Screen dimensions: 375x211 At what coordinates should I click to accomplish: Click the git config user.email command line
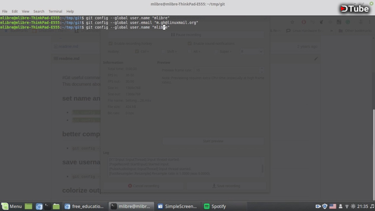pyautogui.click(x=99, y=22)
